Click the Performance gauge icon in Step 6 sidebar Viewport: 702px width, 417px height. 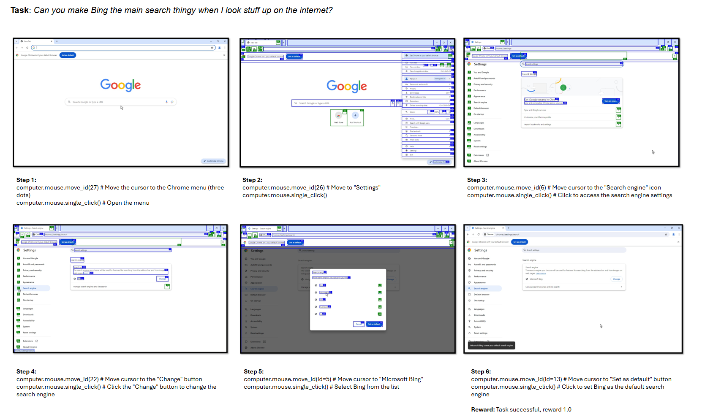(469, 276)
